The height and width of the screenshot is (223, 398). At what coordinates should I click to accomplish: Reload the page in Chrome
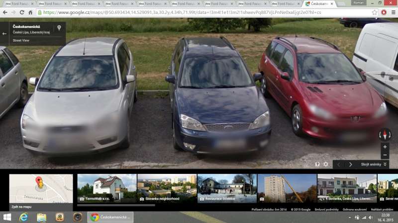coord(21,12)
